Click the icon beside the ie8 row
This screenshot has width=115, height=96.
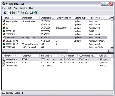4,28
